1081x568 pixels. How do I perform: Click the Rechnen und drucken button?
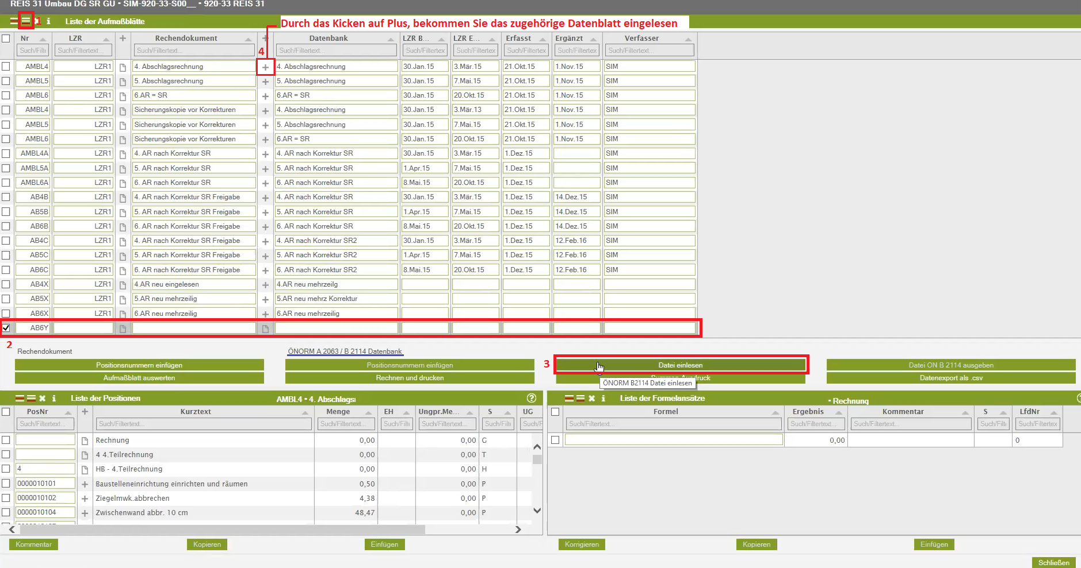[410, 378]
